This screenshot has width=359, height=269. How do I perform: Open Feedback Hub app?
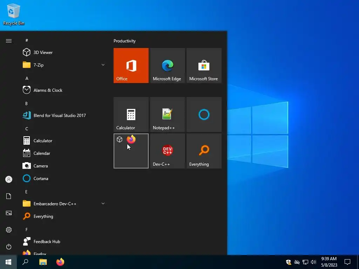64,242
